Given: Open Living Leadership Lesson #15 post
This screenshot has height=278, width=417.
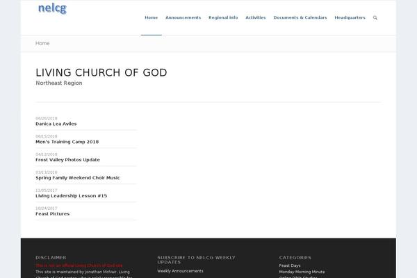Looking at the screenshot, I should point(72,196).
